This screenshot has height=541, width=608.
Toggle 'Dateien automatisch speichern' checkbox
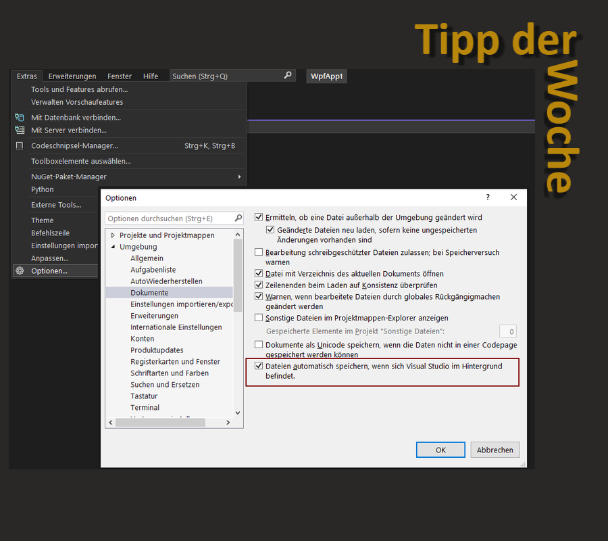(x=259, y=366)
